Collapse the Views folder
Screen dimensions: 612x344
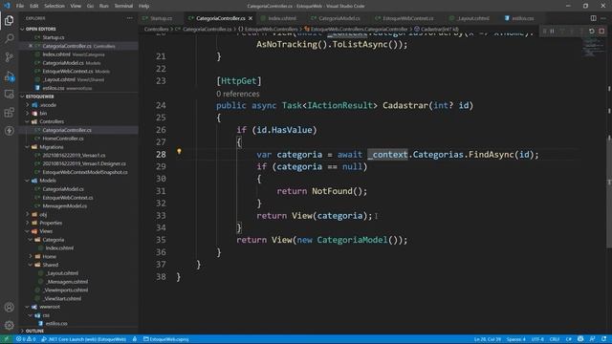click(46, 231)
